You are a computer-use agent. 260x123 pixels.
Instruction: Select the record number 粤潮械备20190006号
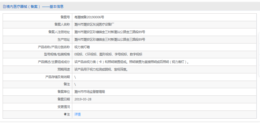(89, 17)
